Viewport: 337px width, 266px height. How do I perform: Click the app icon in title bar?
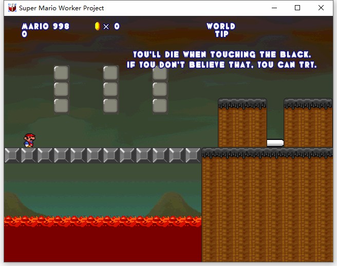pos(12,8)
